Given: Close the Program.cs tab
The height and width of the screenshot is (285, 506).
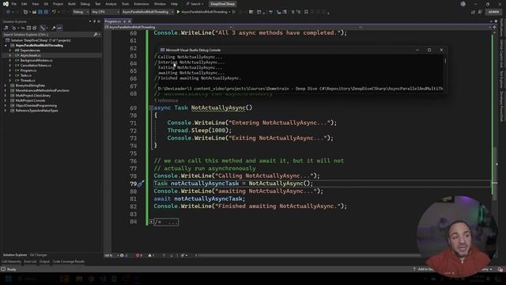Looking at the screenshot, I should click(130, 21).
